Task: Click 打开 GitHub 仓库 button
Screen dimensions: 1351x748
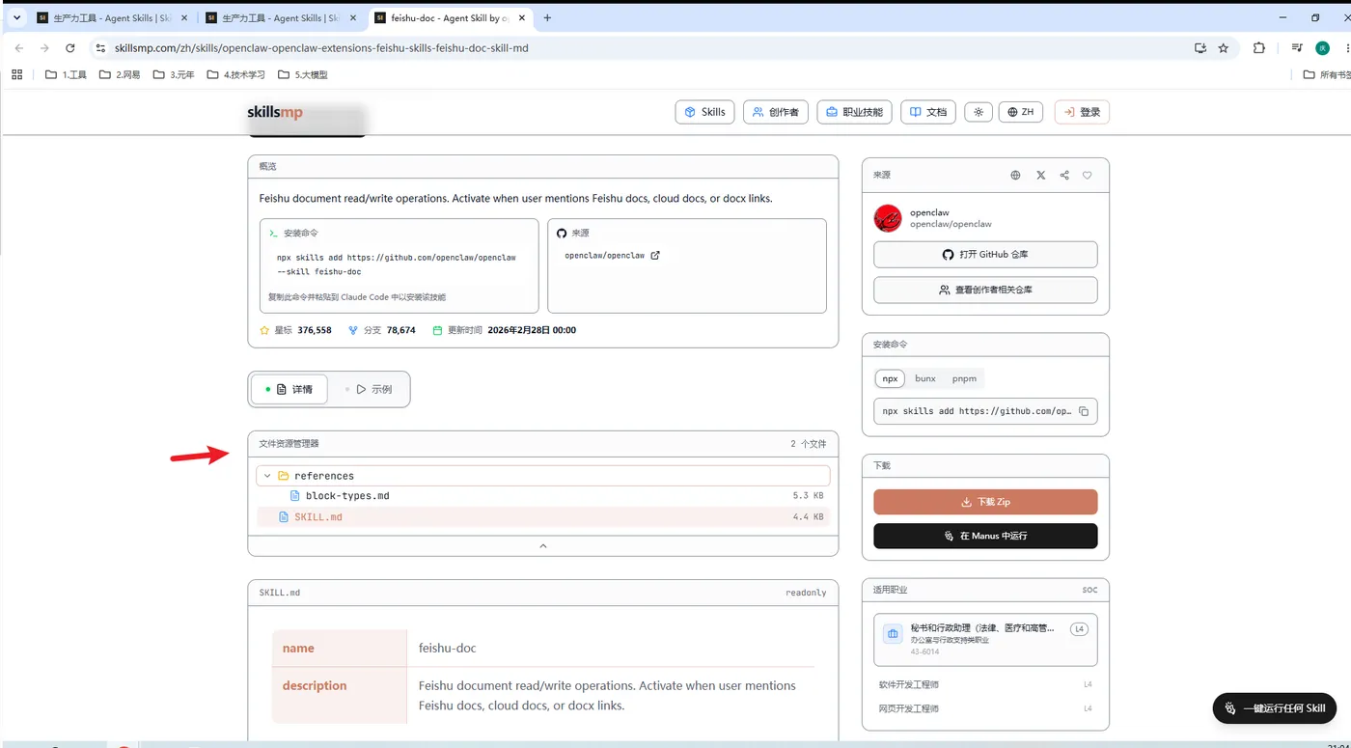Action: point(985,255)
